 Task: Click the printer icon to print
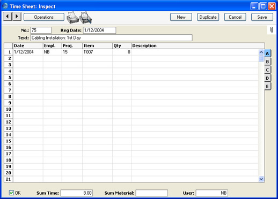pyautogui.click(x=72, y=18)
